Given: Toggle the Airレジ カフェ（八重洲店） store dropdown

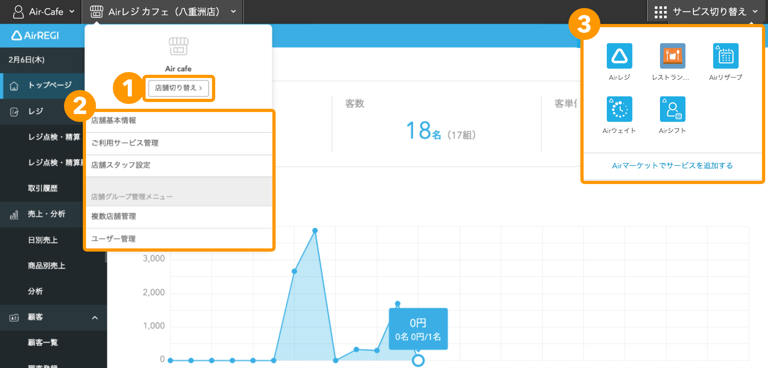Looking at the screenshot, I should tap(234, 12).
